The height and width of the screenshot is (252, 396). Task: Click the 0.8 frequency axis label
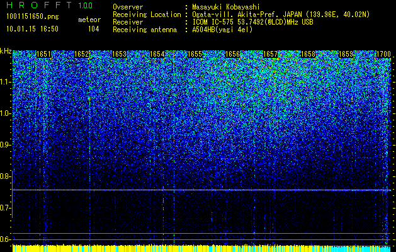coord(4,176)
